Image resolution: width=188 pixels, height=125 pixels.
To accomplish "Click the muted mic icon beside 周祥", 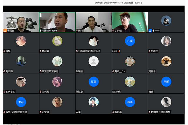I will coord(77,30).
